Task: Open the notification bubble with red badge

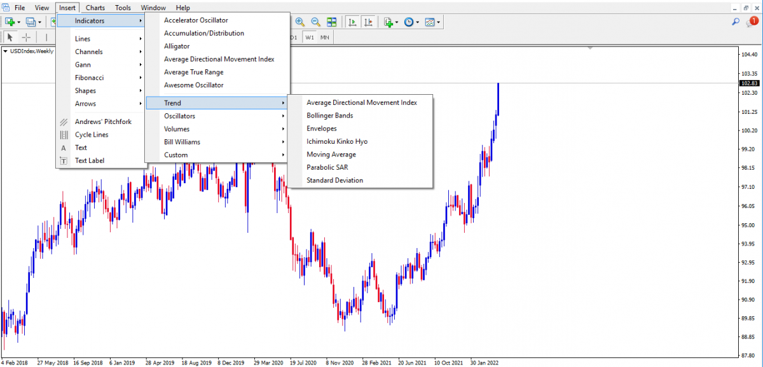Action: coord(752,22)
